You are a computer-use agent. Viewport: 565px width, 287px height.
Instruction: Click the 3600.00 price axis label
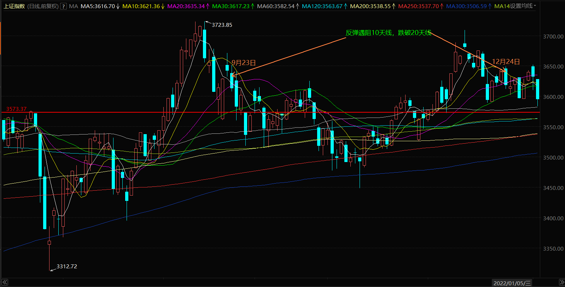[x=553, y=97]
